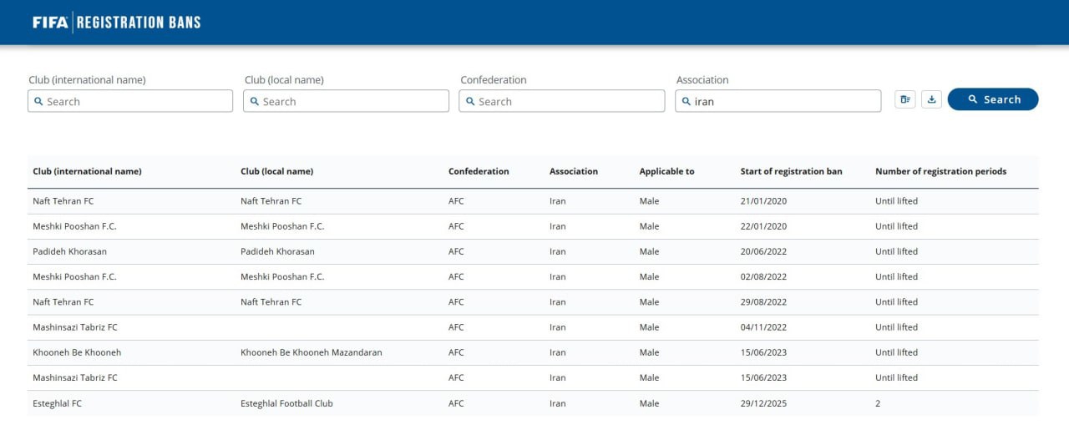Viewport: 1069px width, 425px height.
Task: Click Male in the Khooneh Be Khooneh row
Action: (649, 352)
